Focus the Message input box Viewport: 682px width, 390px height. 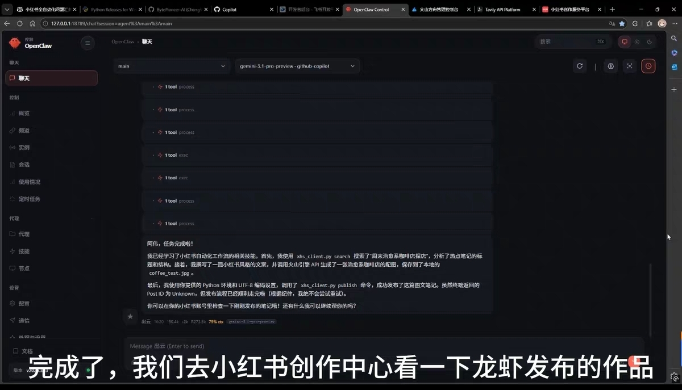click(x=384, y=347)
